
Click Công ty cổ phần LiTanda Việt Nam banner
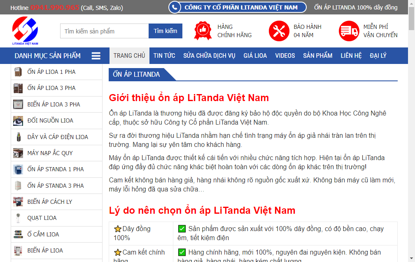click(238, 7)
